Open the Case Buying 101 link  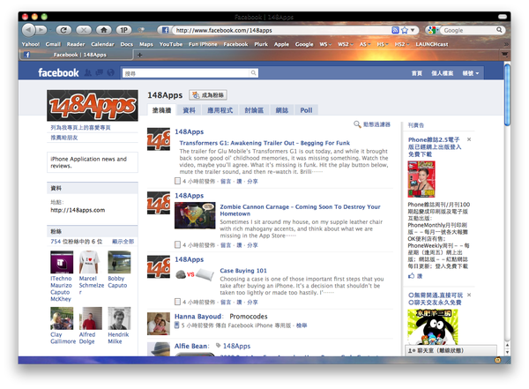tap(243, 271)
